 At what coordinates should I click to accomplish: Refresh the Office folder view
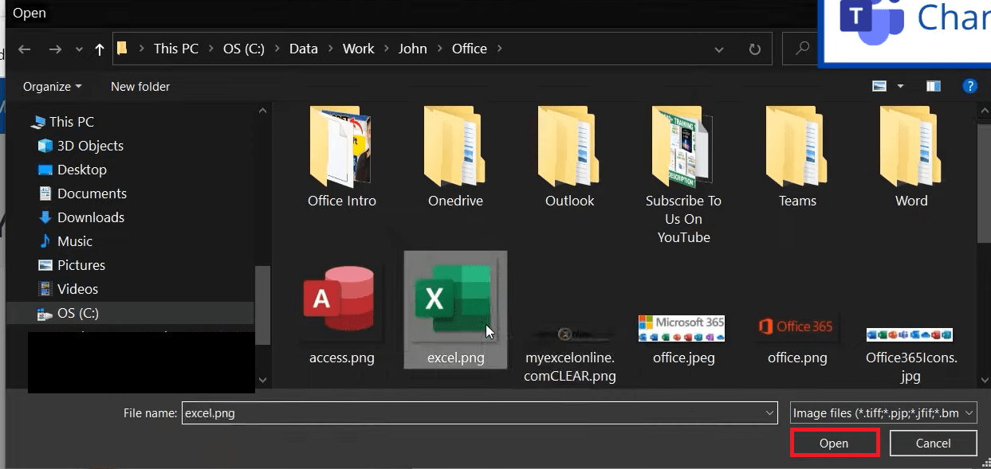tap(754, 49)
